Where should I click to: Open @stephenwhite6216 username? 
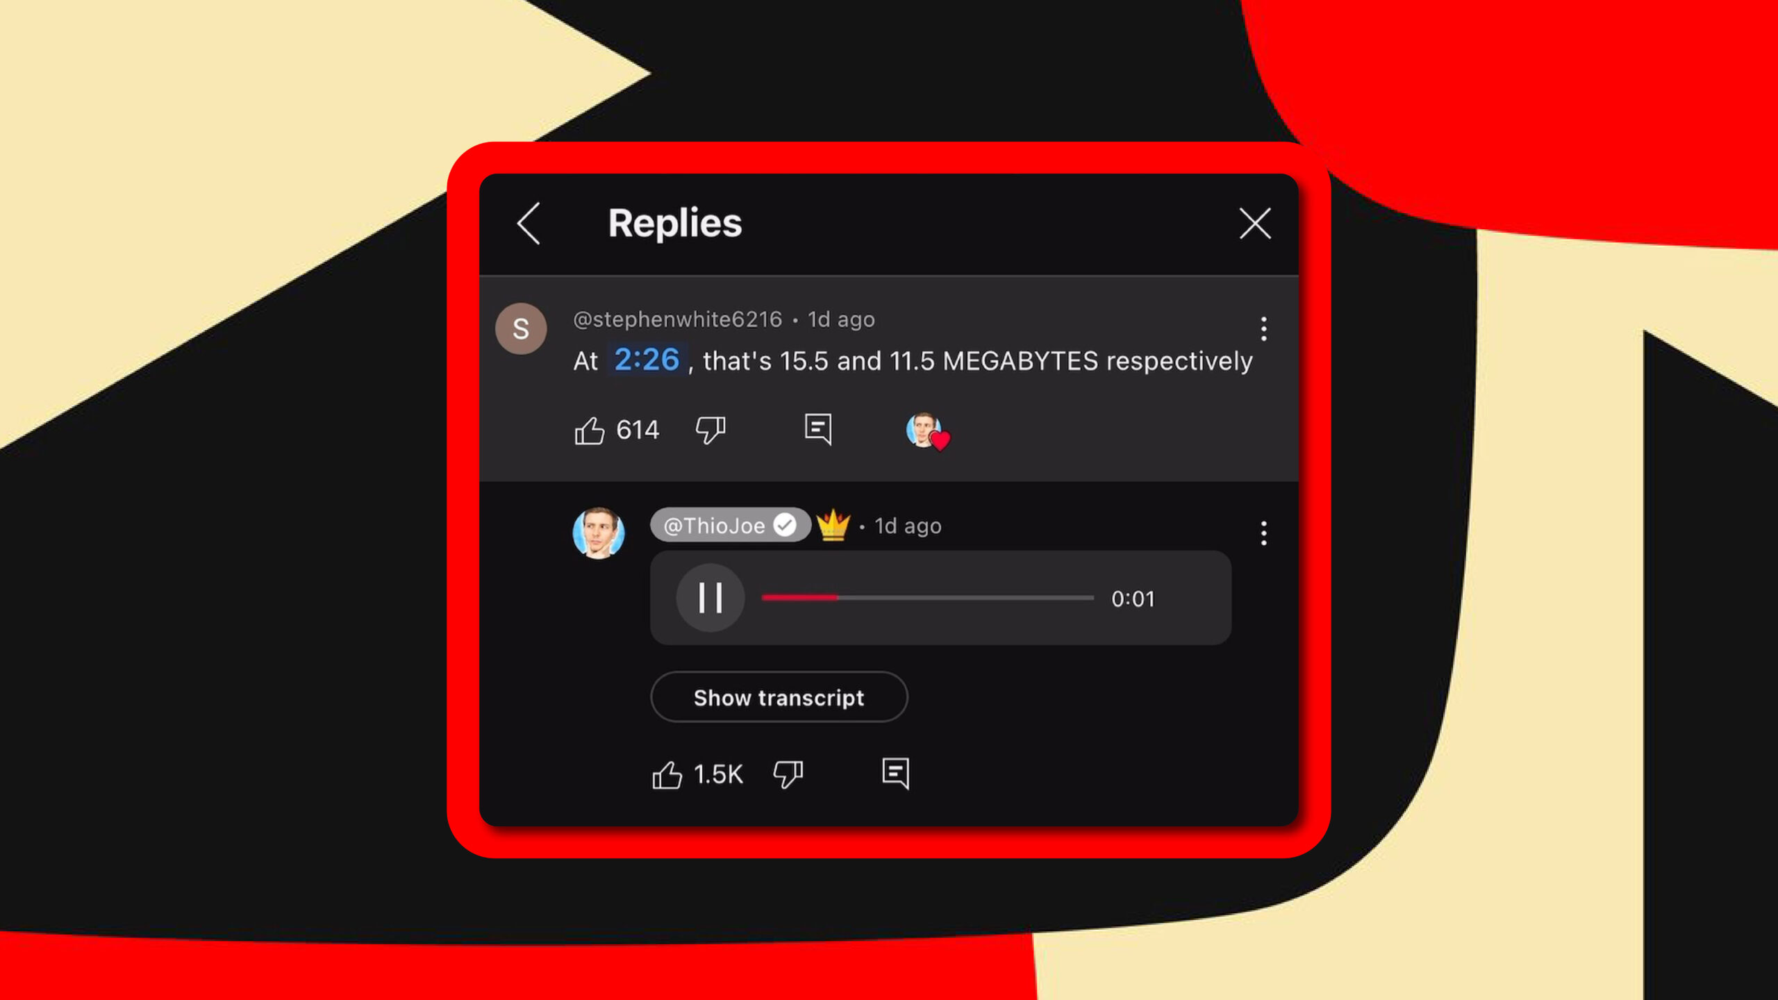tap(677, 319)
